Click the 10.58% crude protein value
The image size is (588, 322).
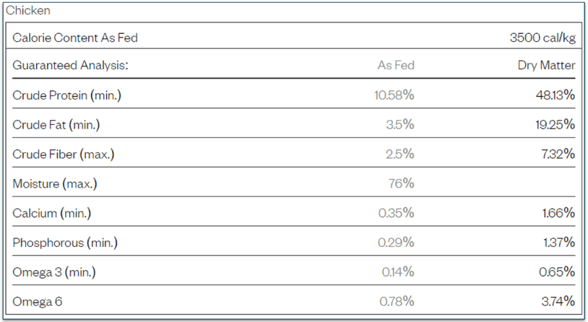394,95
